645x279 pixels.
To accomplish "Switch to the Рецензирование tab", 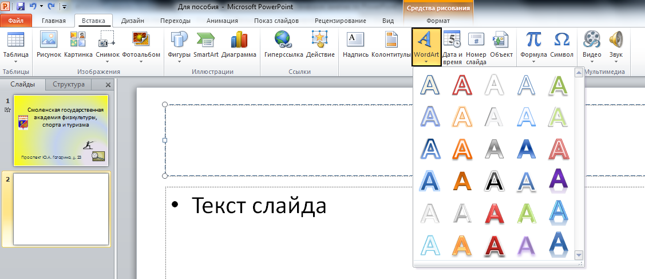I will pos(340,21).
